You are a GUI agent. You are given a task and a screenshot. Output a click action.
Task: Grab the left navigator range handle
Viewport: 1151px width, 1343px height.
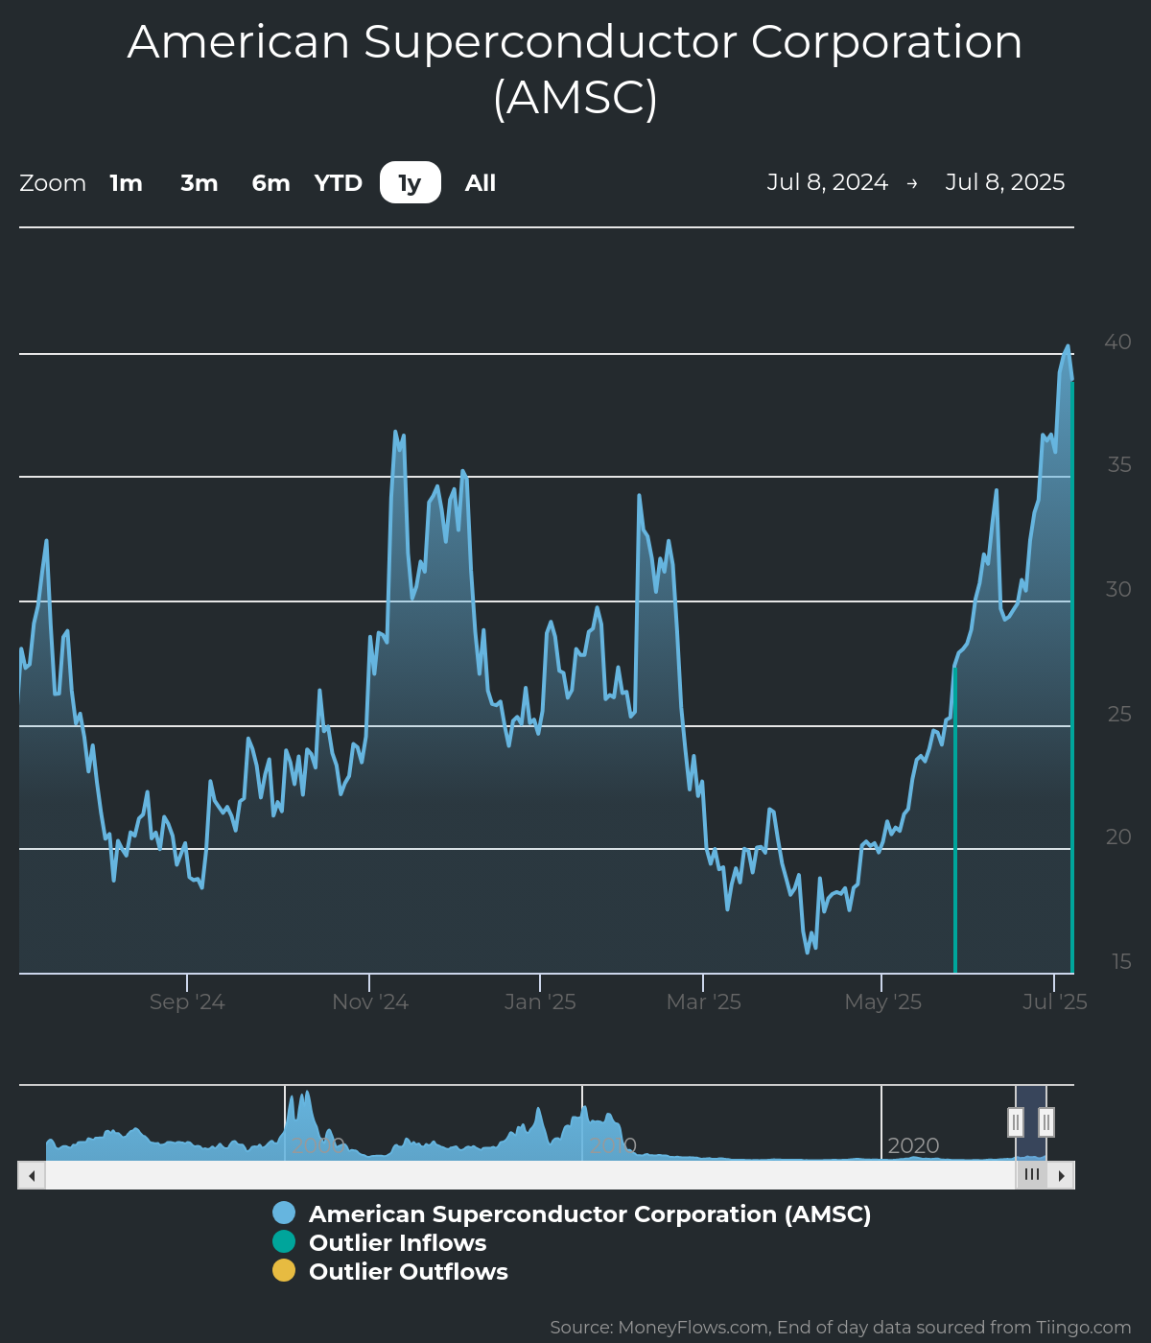(x=1016, y=1122)
